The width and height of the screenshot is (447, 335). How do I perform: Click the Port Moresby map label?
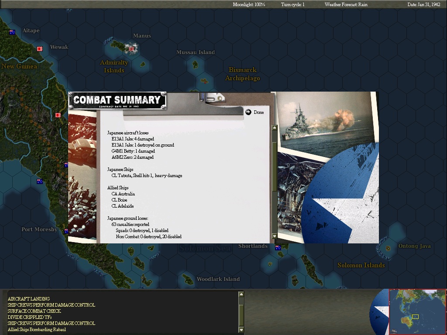click(x=39, y=229)
